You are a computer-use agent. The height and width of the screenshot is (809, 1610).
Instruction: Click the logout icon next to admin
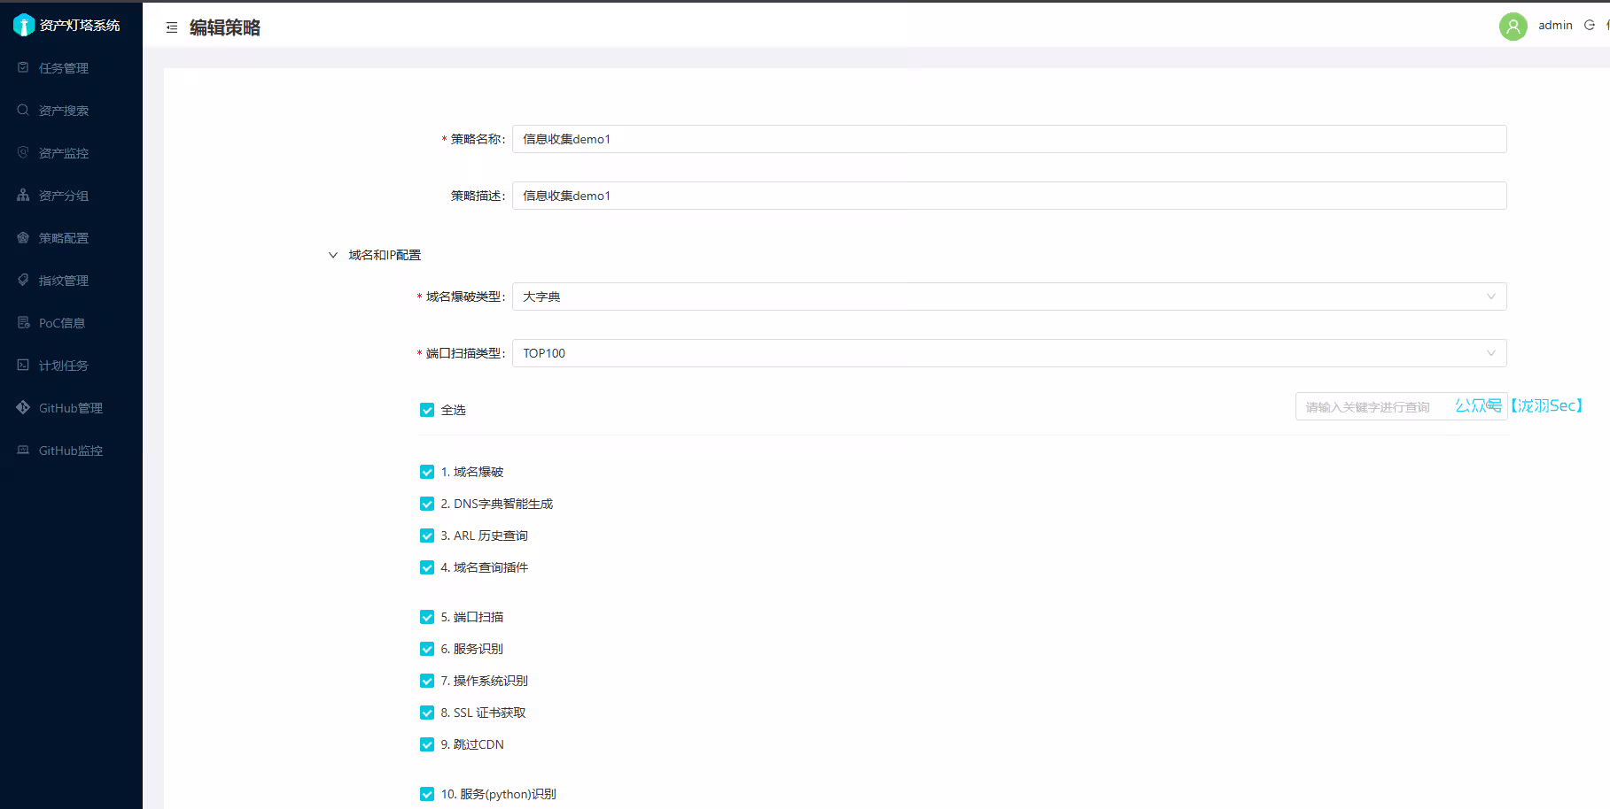1590,25
